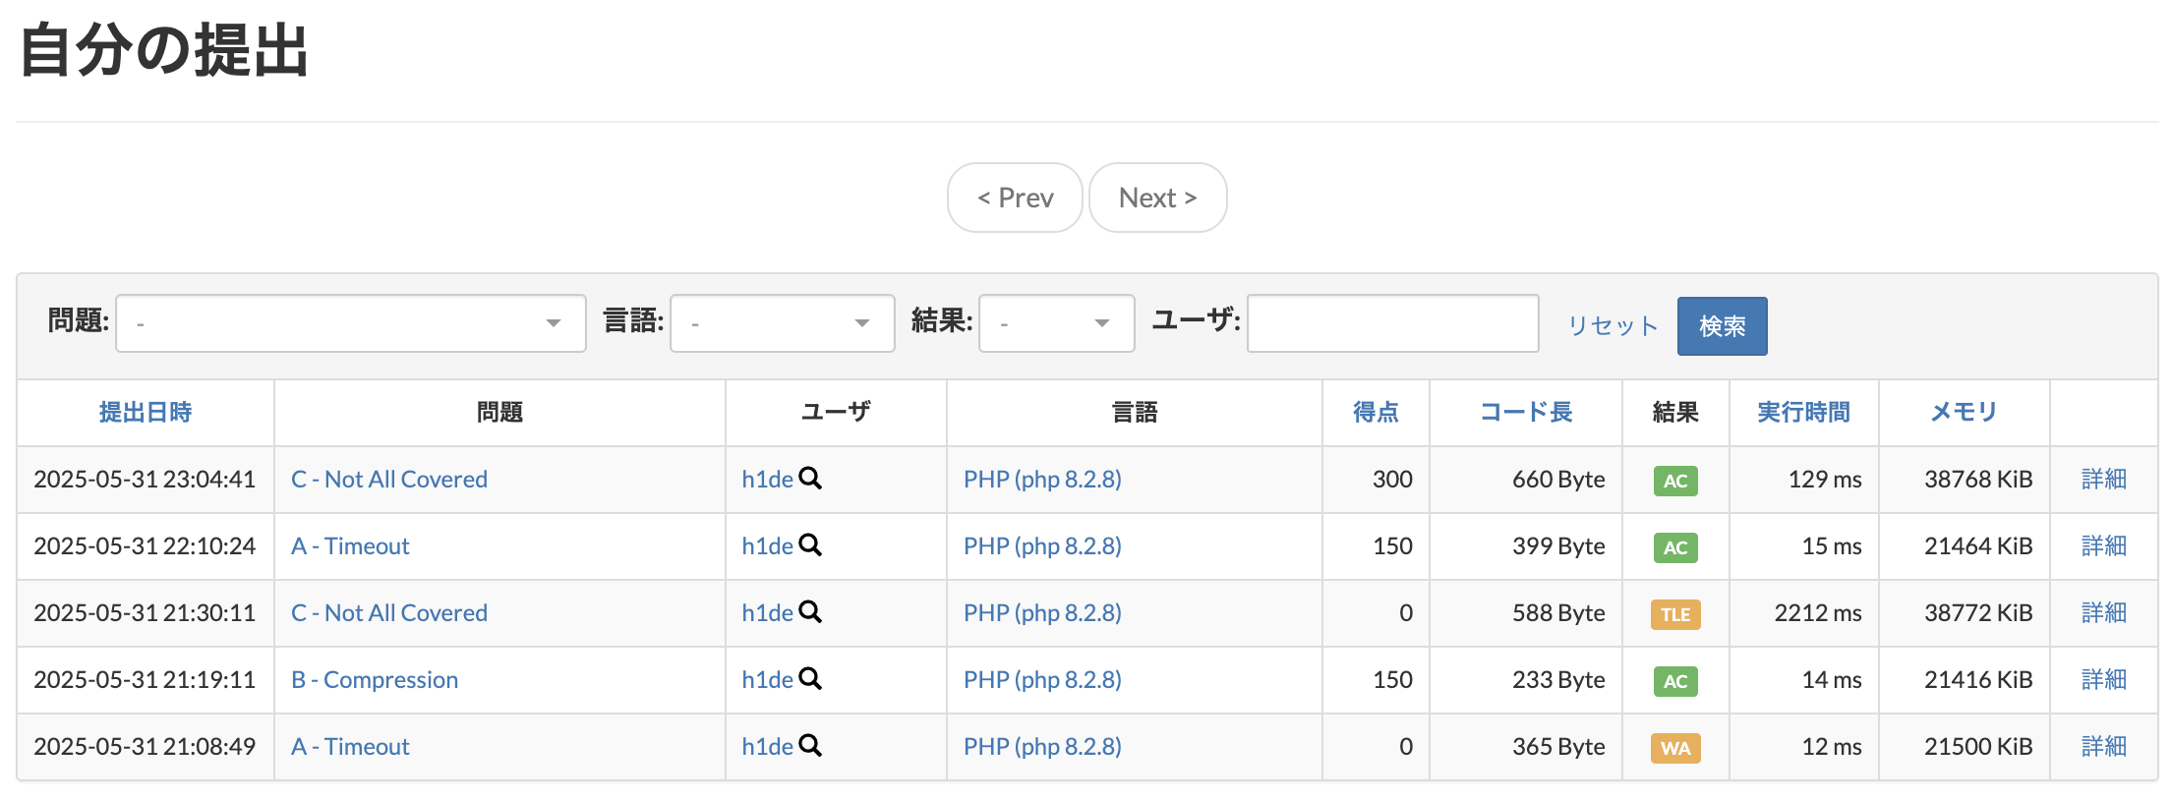
Task: Open the 言語 filter dropdown
Action: [x=782, y=323]
